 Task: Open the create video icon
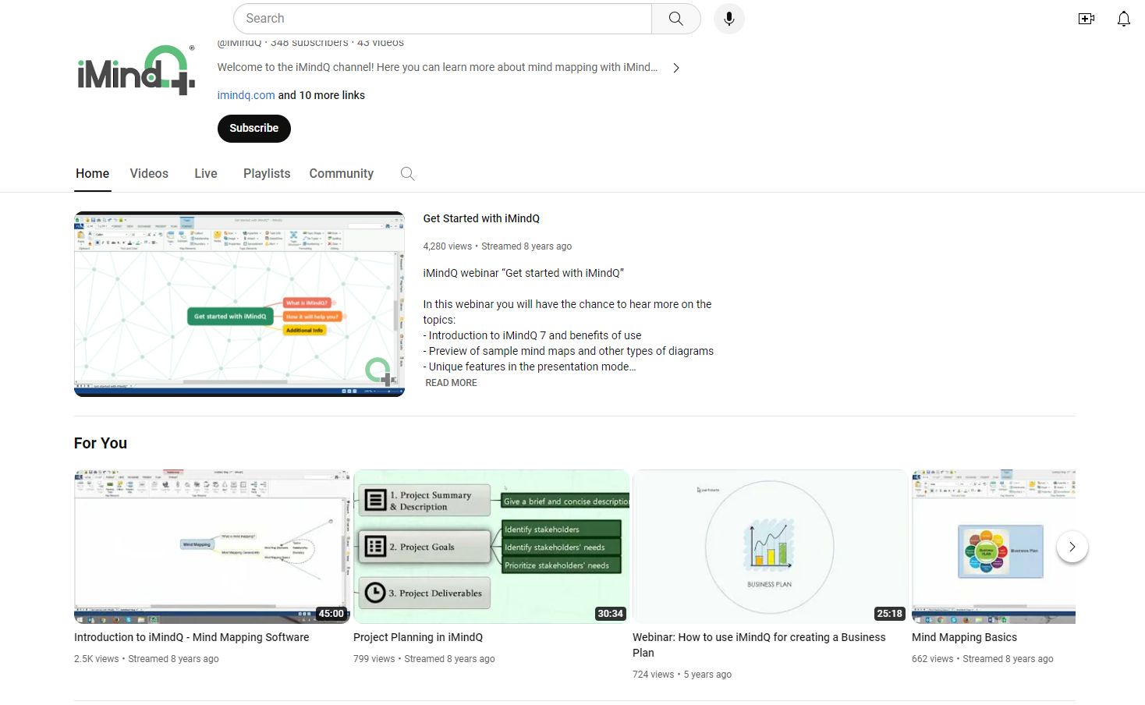tap(1086, 18)
